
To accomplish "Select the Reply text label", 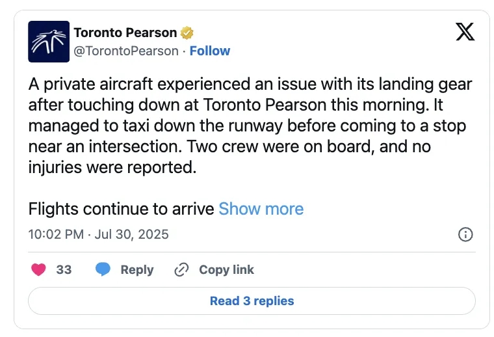I will 137,269.
